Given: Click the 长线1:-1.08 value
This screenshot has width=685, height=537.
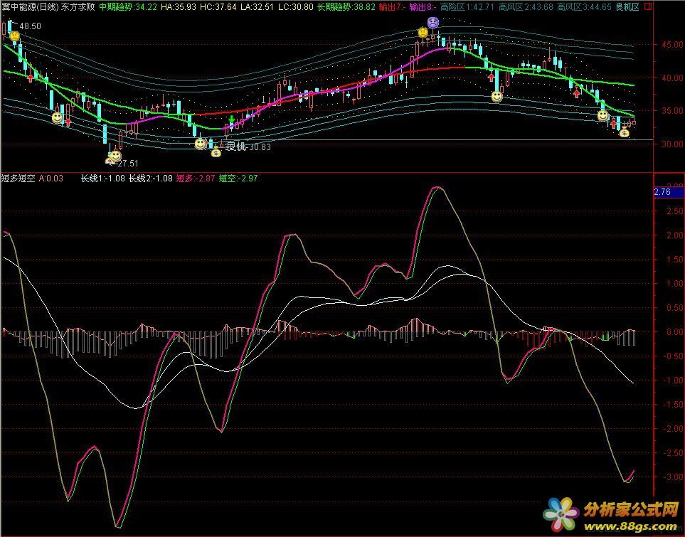Looking at the screenshot, I should 103,179.
